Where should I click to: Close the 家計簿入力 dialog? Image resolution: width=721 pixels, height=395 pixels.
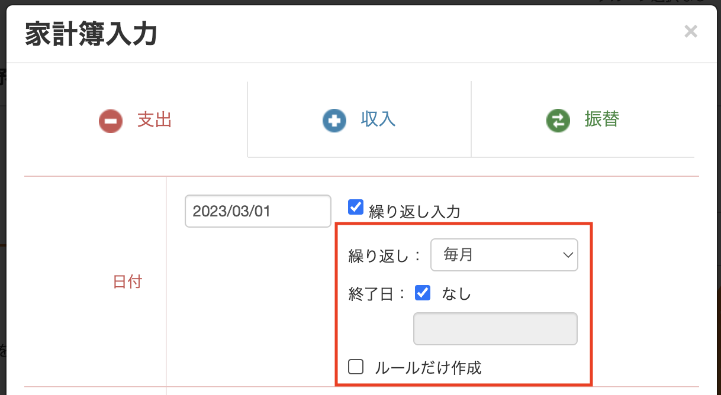click(690, 31)
